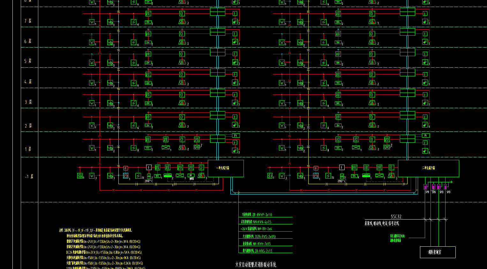Select the 280°C label in unit one basement
The height and width of the screenshot is (269, 487).
coord(148,181)
